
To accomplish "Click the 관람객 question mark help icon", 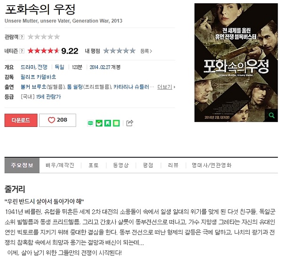I will [22, 37].
